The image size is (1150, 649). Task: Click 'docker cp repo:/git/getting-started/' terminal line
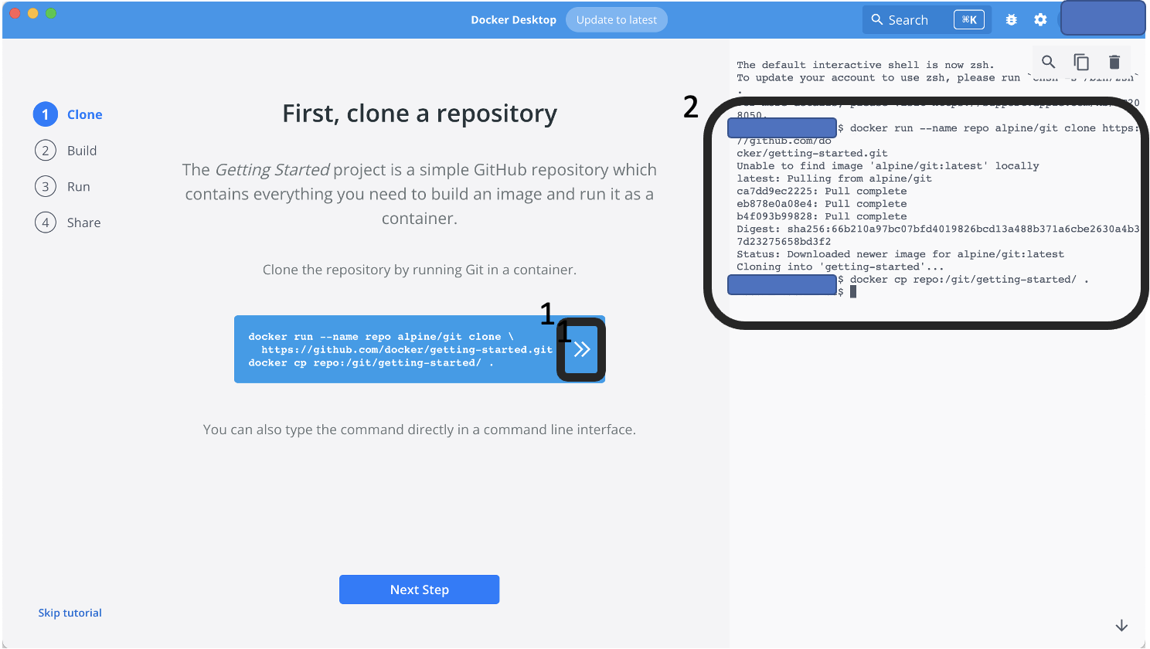(969, 280)
